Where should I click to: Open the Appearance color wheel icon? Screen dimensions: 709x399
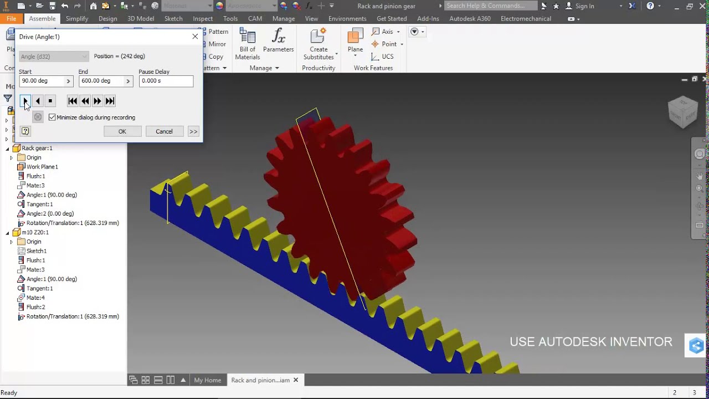click(220, 6)
